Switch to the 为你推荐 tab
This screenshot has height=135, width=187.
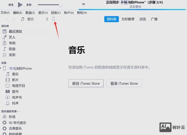(128, 19)
